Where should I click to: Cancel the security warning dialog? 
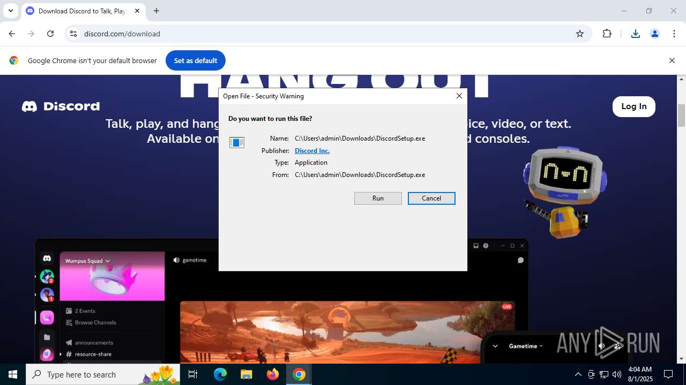(x=431, y=198)
